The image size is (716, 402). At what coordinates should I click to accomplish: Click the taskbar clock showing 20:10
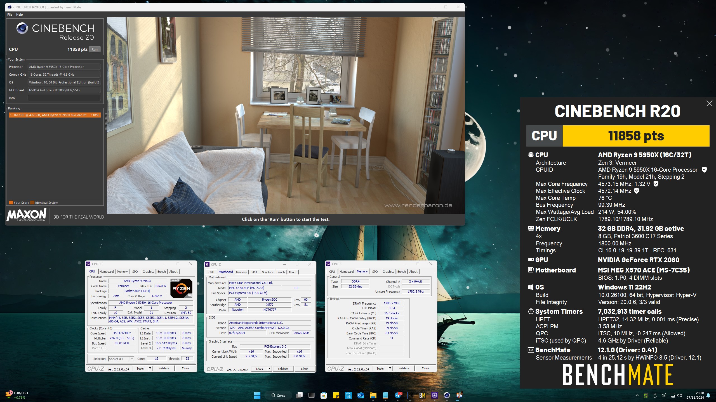(x=695, y=395)
